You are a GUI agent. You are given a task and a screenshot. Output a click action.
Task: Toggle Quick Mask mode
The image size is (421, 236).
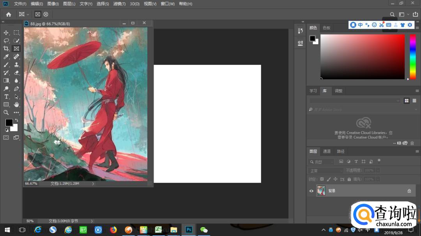pyautogui.click(x=6, y=137)
